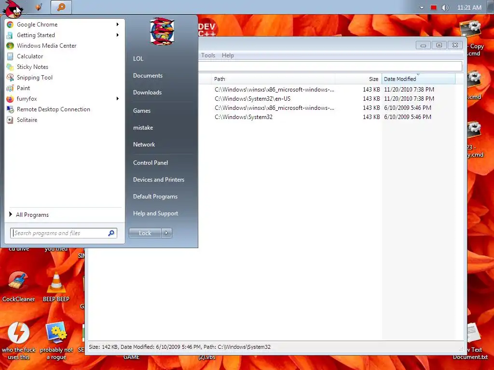Select the winsxs row dated 6/10/2009
The height and width of the screenshot is (370, 494).
[331, 108]
